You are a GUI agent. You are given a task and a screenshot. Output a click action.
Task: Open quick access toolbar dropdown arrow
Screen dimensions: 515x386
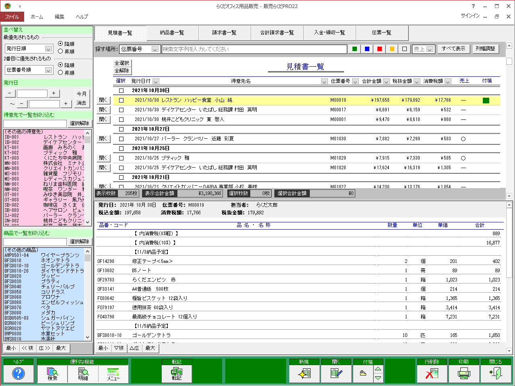point(20,6)
